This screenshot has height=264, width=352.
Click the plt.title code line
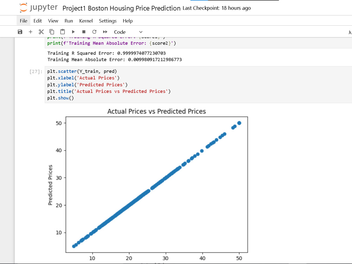109,92
